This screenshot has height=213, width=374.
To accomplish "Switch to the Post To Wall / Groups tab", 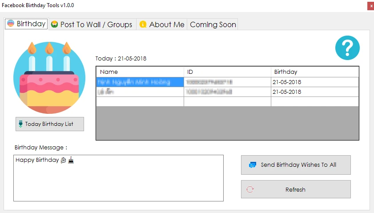I will pyautogui.click(x=96, y=24).
